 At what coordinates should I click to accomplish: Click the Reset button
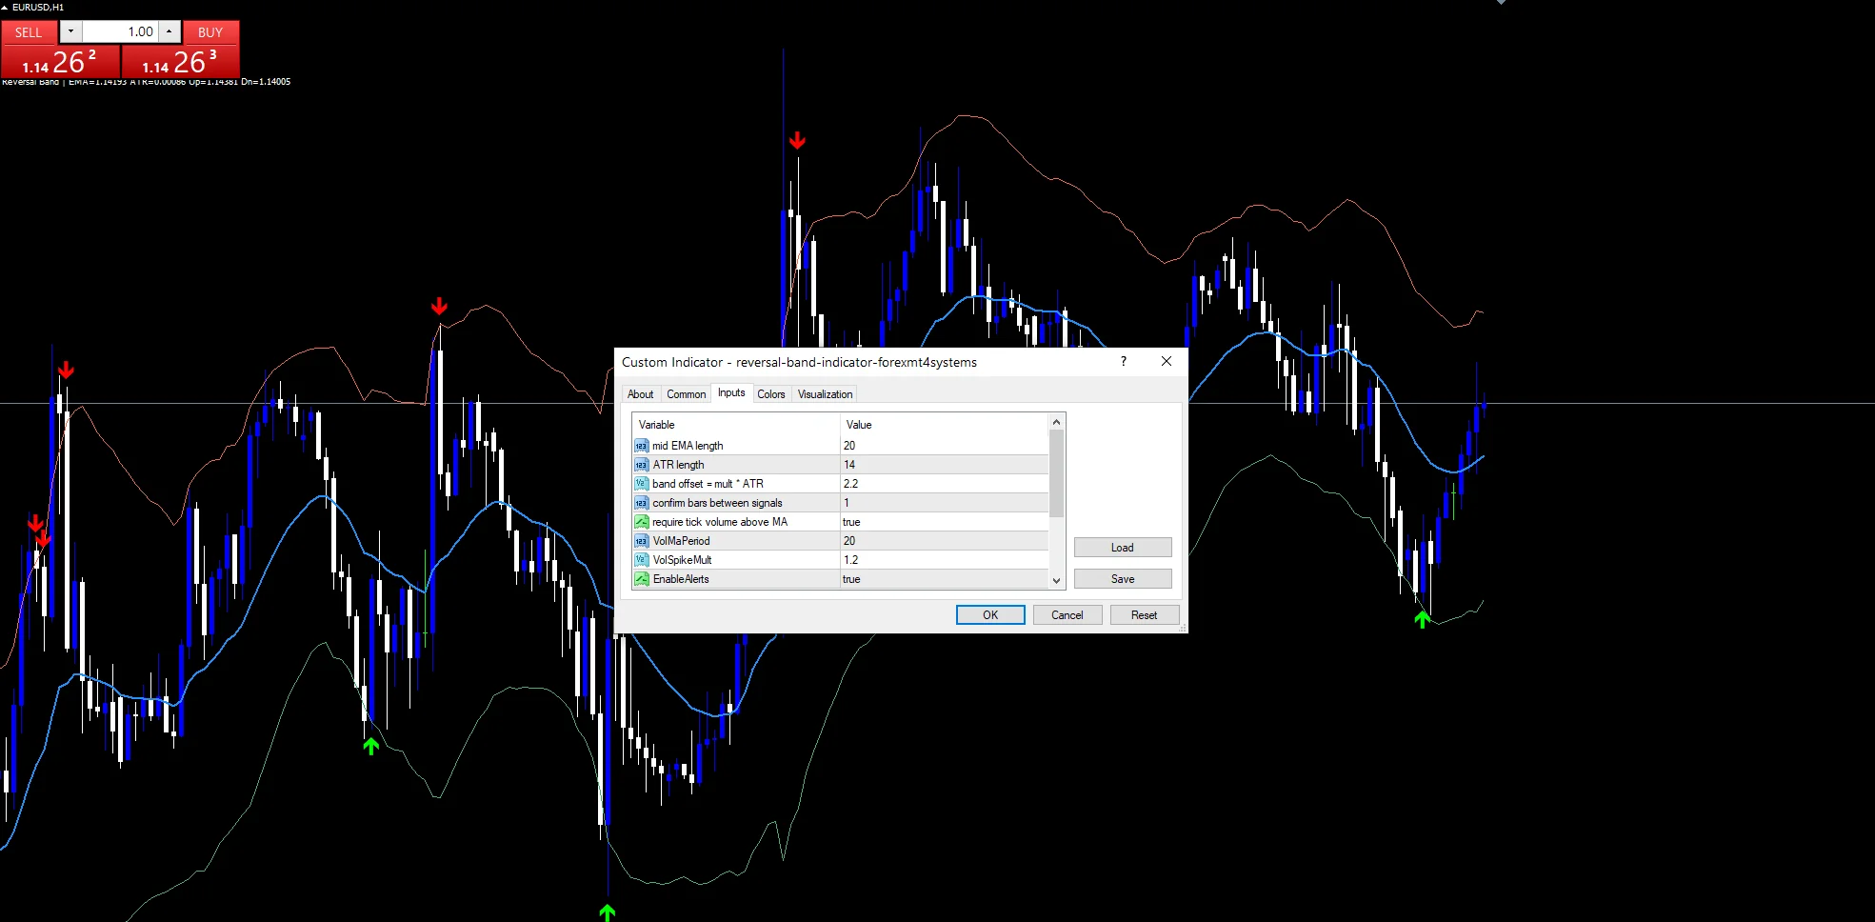point(1145,615)
